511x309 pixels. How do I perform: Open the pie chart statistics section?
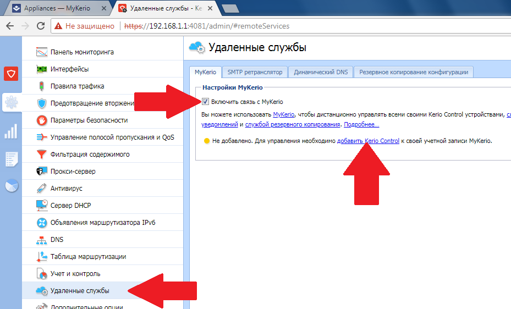[x=12, y=186]
